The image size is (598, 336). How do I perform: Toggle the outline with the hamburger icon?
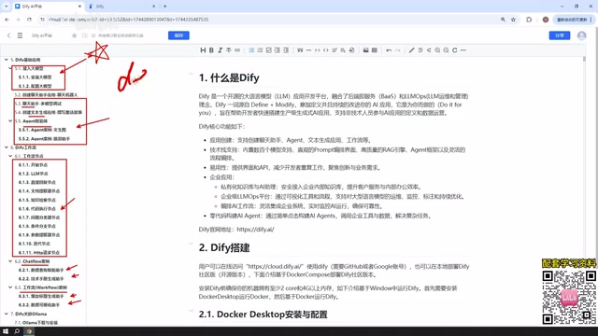(x=20, y=35)
